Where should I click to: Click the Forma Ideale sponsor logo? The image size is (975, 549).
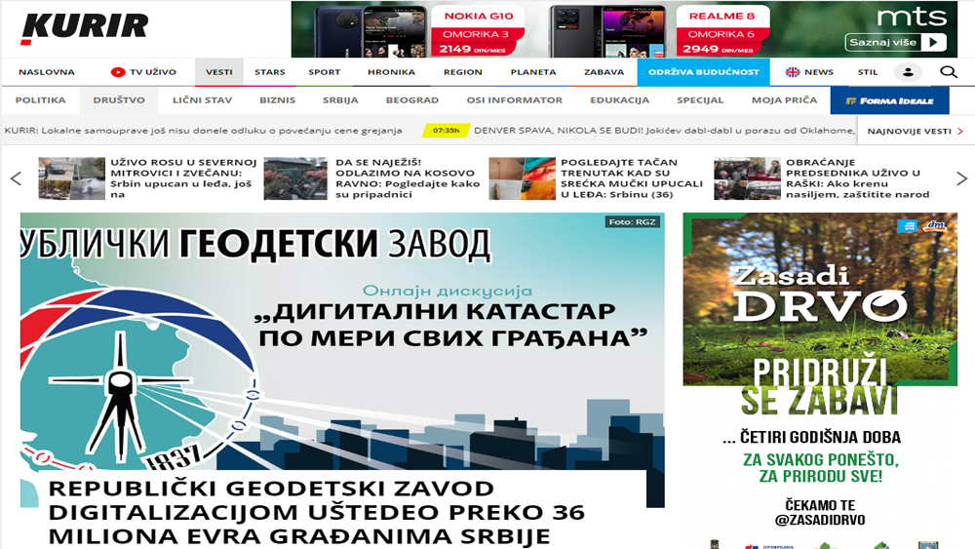[x=889, y=100]
